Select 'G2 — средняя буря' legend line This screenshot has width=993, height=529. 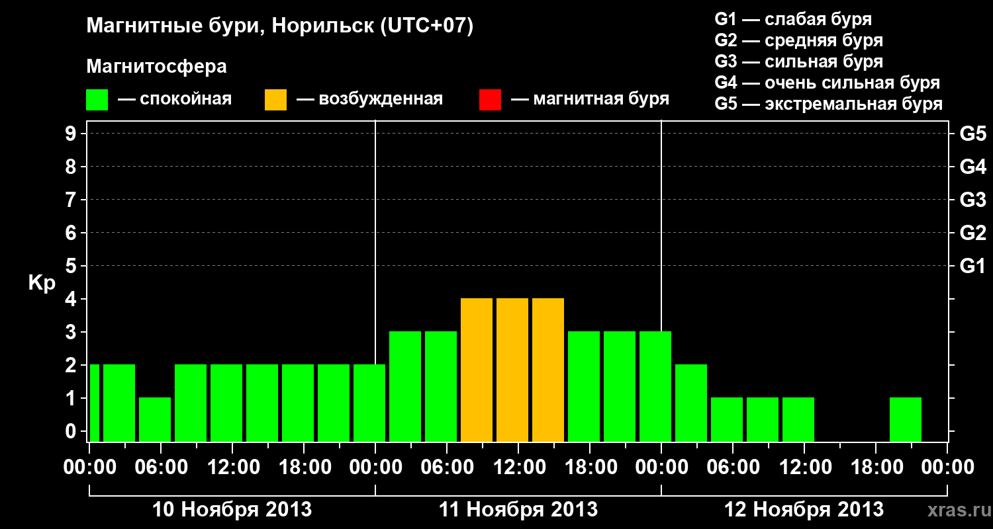point(799,40)
